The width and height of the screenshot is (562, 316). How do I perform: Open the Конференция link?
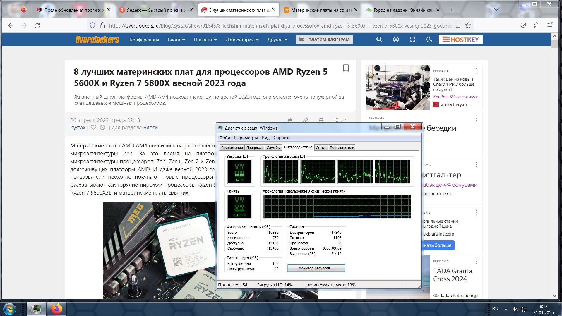tap(144, 39)
